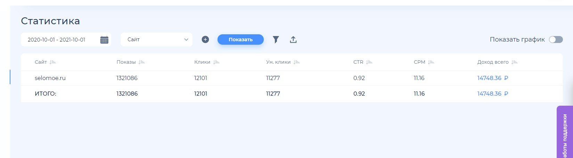Click total income 14748.36 in ИТОГО row
Viewport: 573px width, 158px height.
click(492, 94)
